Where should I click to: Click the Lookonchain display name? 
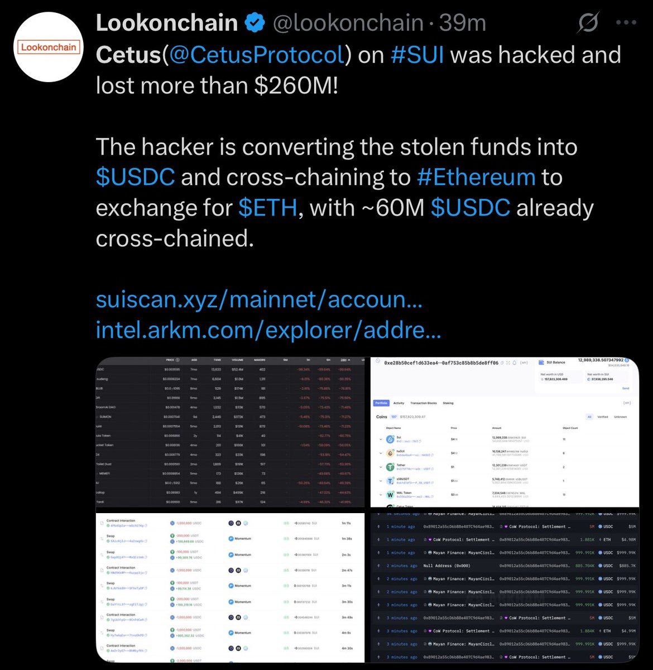click(x=167, y=23)
